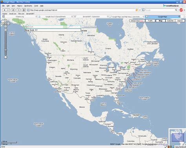Image resolution: width=186 pixels, height=148 pixels.
Task: Pan the map up with arrow
Action: 5,21
